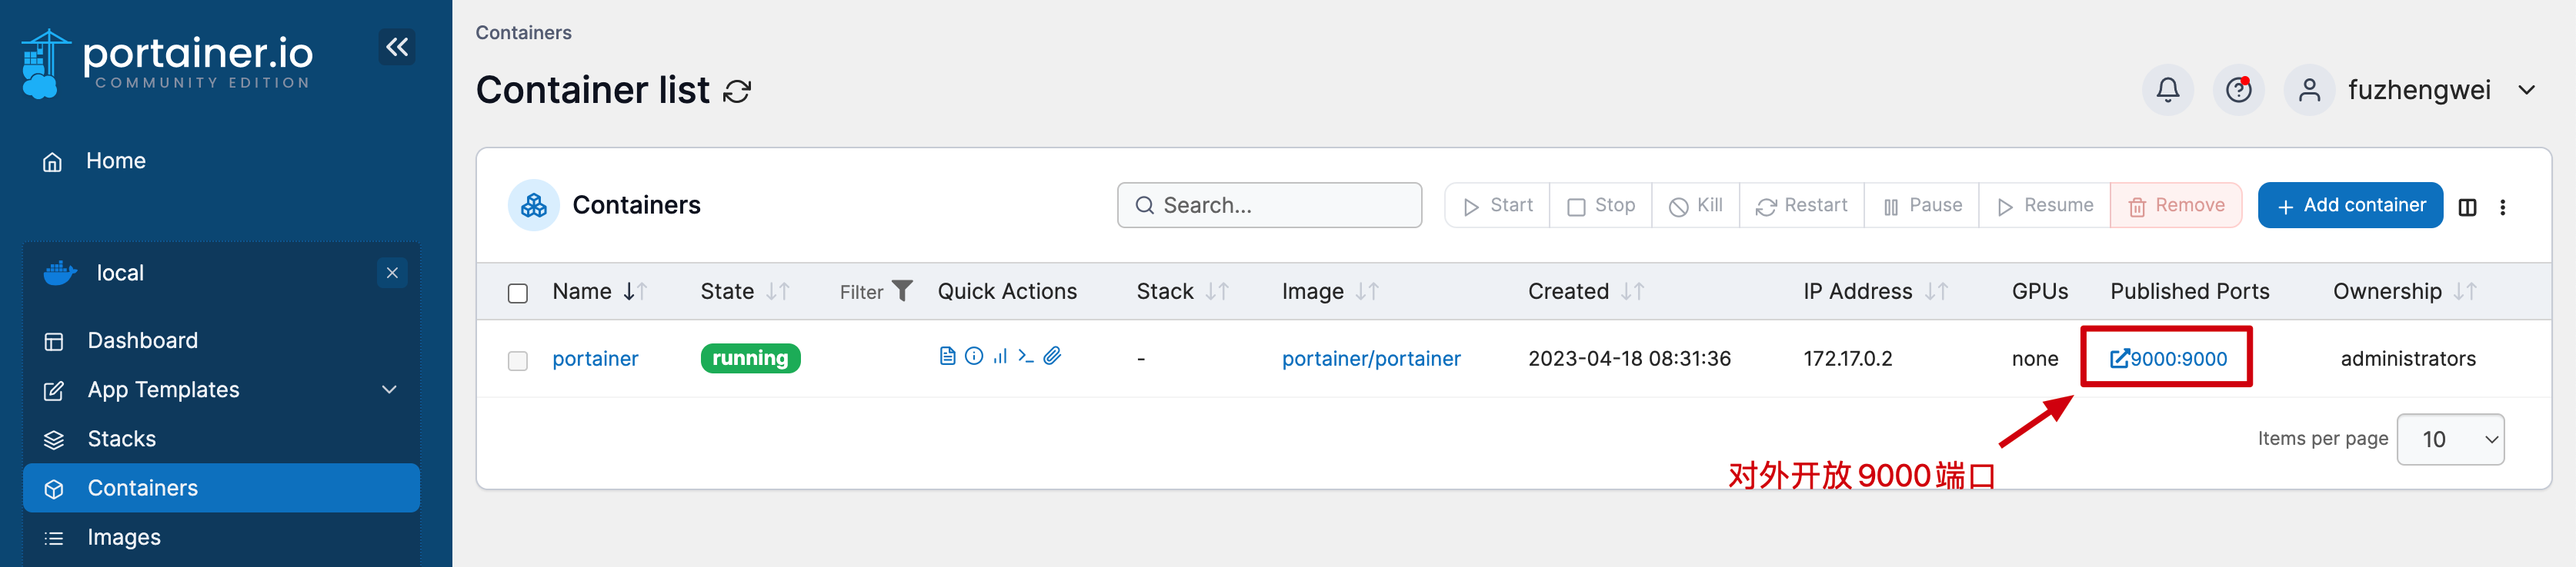The height and width of the screenshot is (567, 2576).
Task: Open the 9000:9000 published port link
Action: [2168, 358]
